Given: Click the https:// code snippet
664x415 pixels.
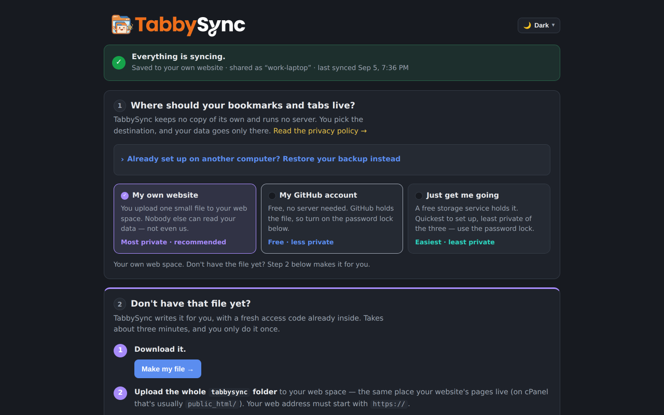Looking at the screenshot, I should pos(389,404).
